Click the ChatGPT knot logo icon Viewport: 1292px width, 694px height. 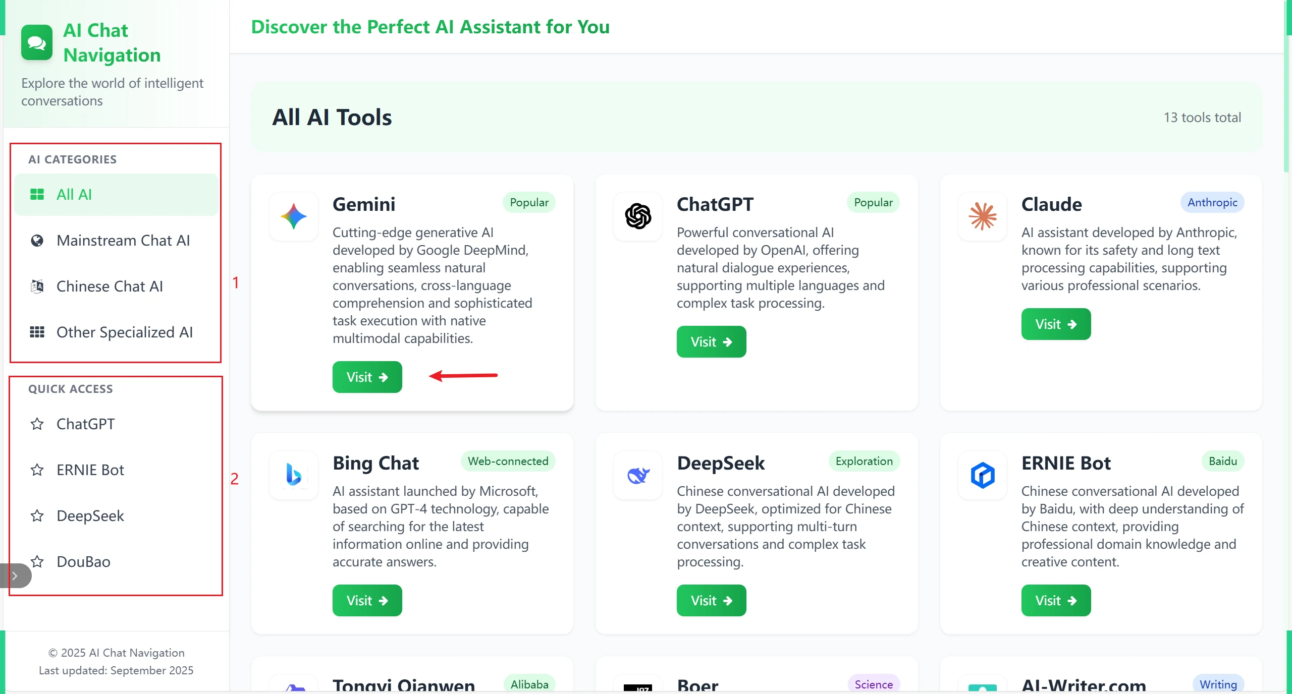(638, 216)
